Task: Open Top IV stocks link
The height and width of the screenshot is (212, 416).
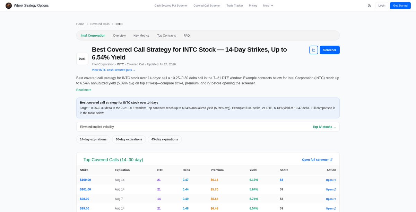Action: [x=324, y=127]
